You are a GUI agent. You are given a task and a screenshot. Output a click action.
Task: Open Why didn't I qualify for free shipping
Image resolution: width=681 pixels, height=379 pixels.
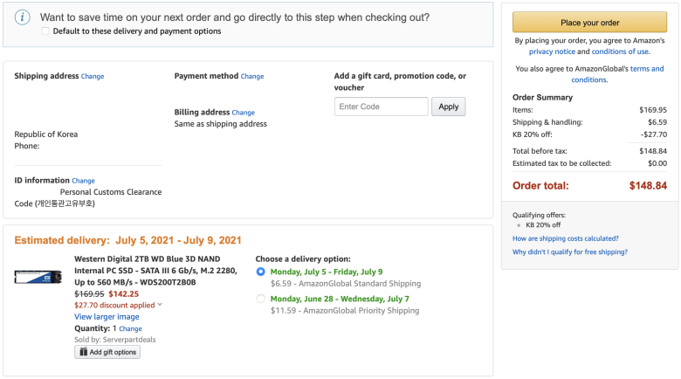[570, 252]
